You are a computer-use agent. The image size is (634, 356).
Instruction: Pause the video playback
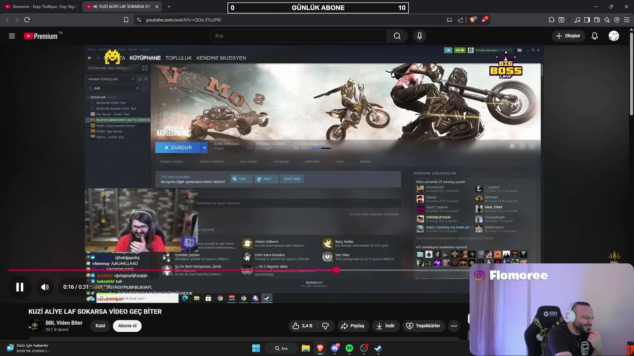(x=20, y=287)
